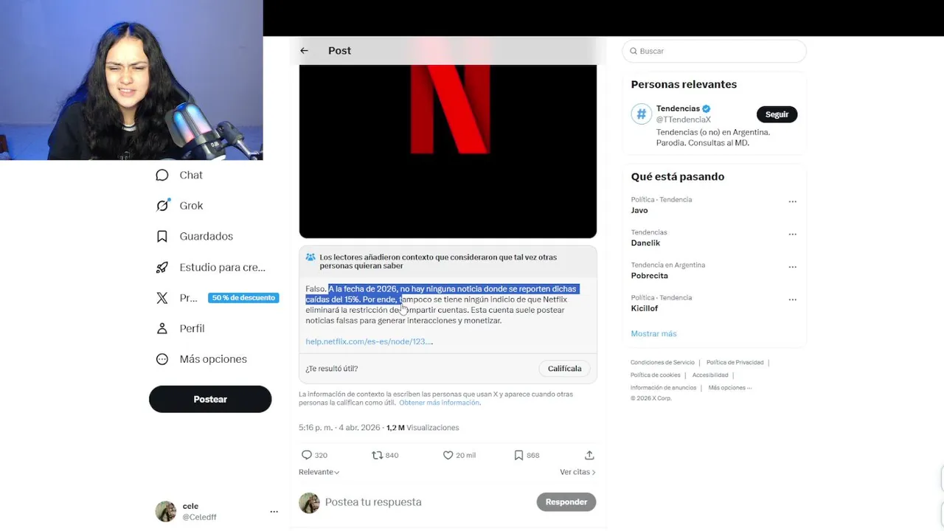Click the Calificala rating button
Screen dimensions: 944x531
pos(564,368)
